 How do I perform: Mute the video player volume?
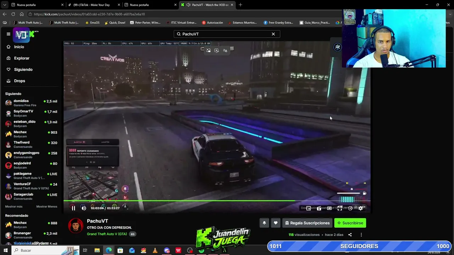[84, 208]
